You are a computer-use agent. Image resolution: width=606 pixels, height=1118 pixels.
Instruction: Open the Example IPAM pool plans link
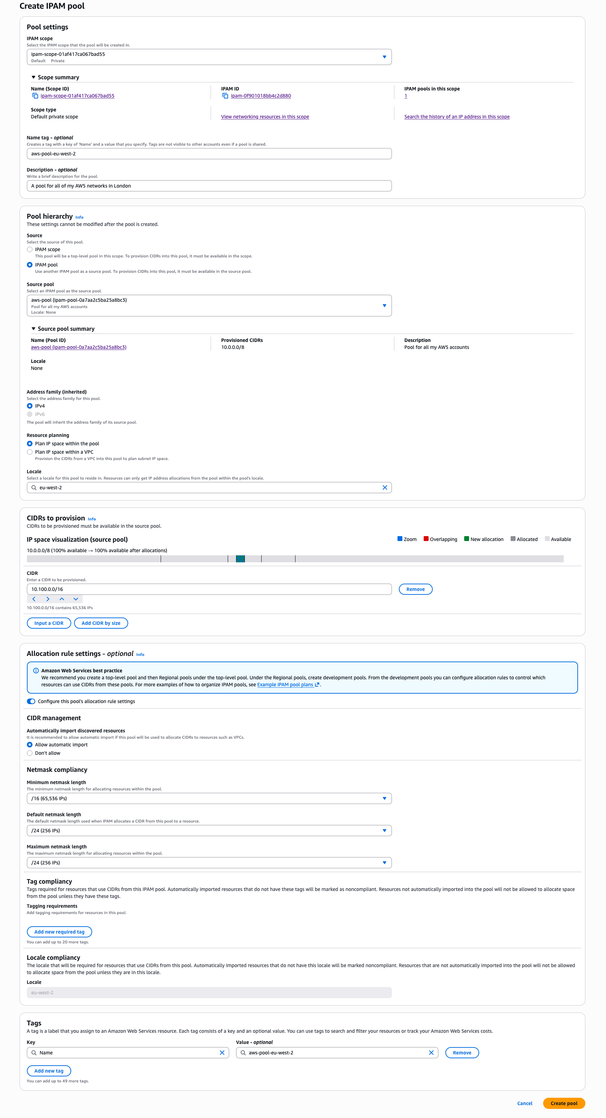(x=285, y=685)
